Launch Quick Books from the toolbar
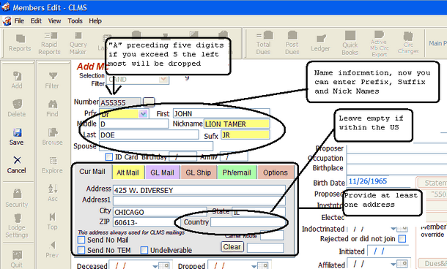Viewport: 447px width, 269px height. [350, 43]
